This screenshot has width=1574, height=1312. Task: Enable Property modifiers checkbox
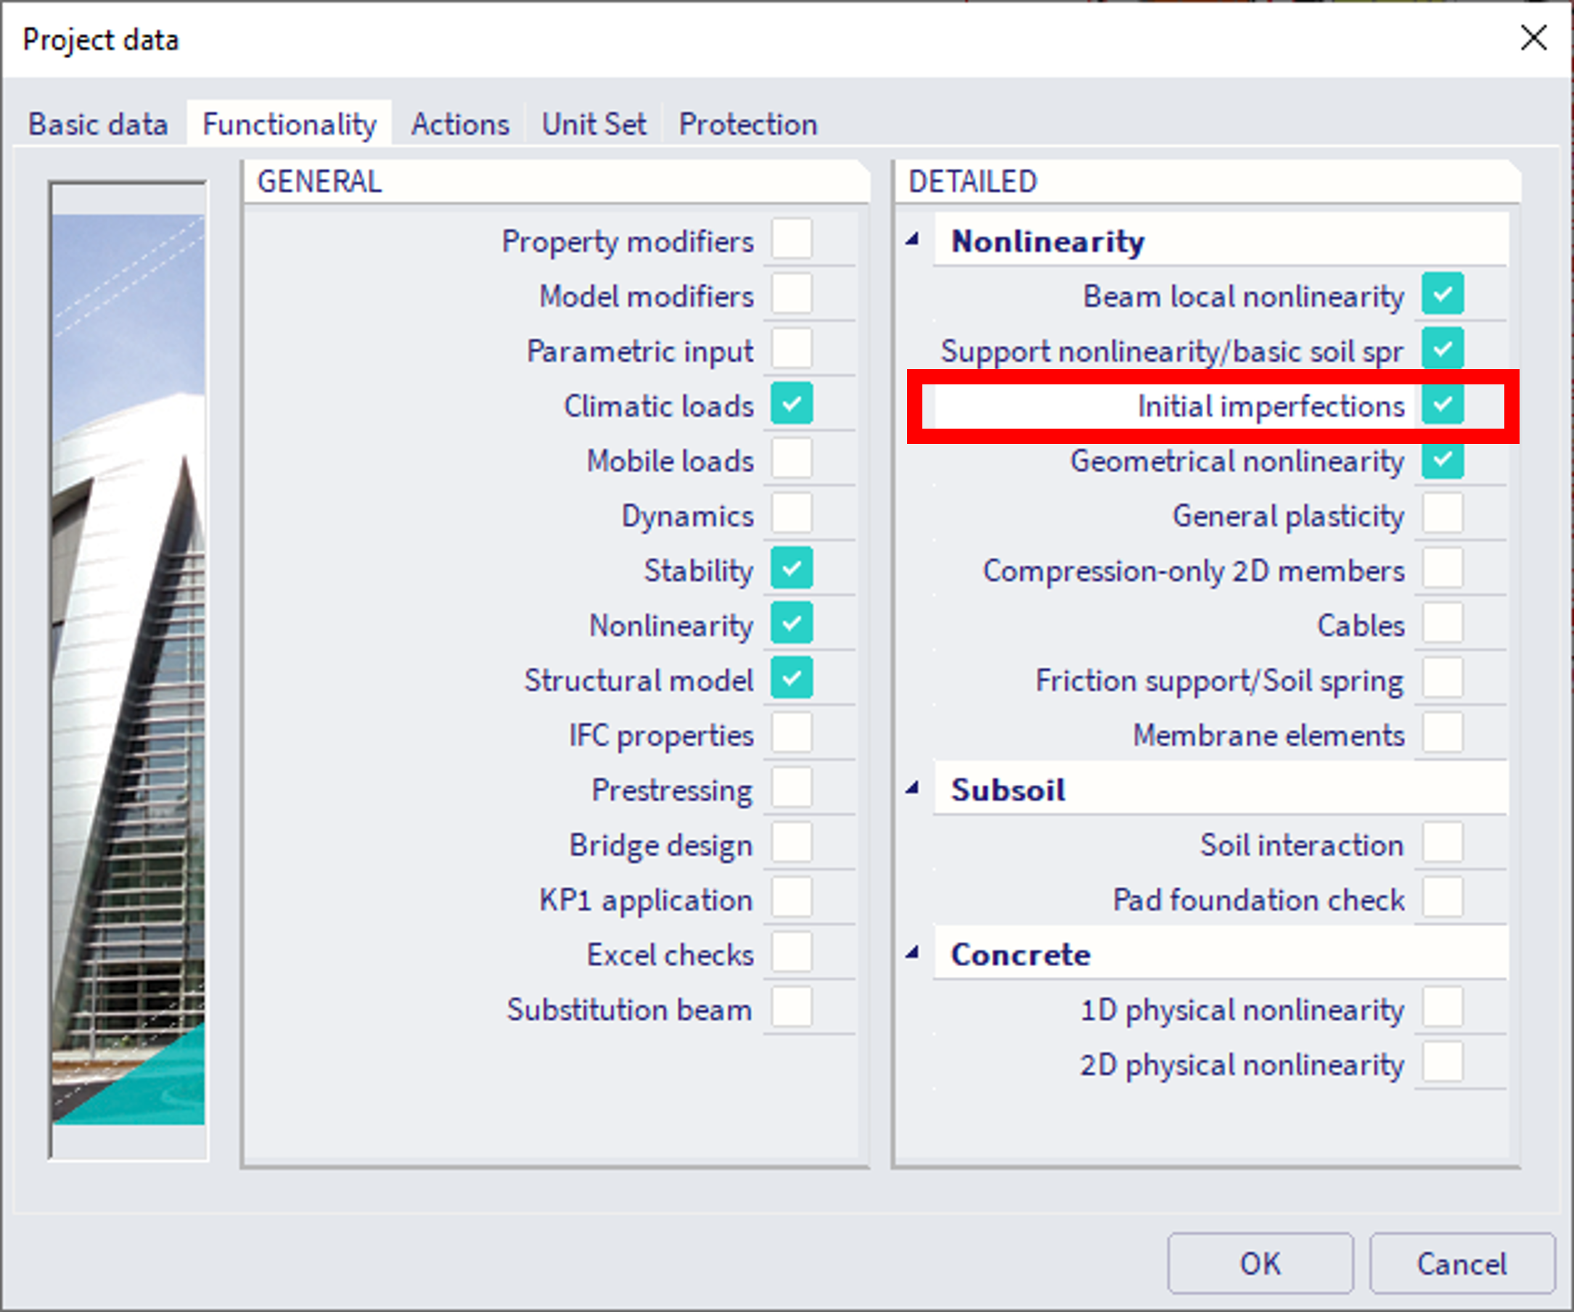click(x=792, y=240)
